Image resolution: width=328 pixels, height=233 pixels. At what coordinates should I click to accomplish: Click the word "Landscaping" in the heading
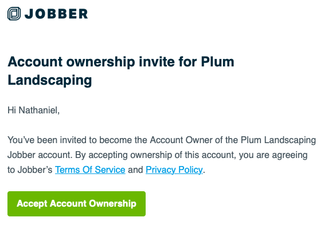click(x=50, y=80)
